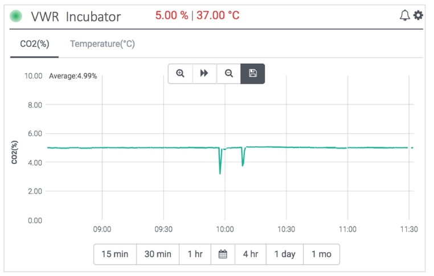Open the settings gear icon

tap(418, 15)
